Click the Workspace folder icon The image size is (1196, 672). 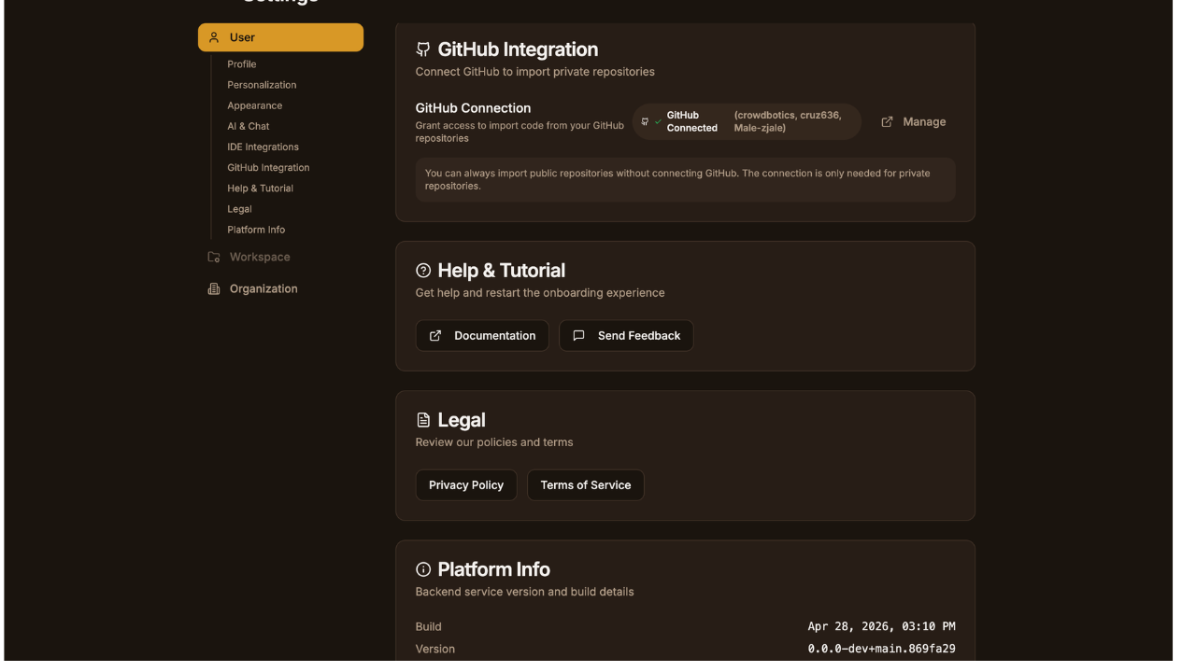click(214, 257)
